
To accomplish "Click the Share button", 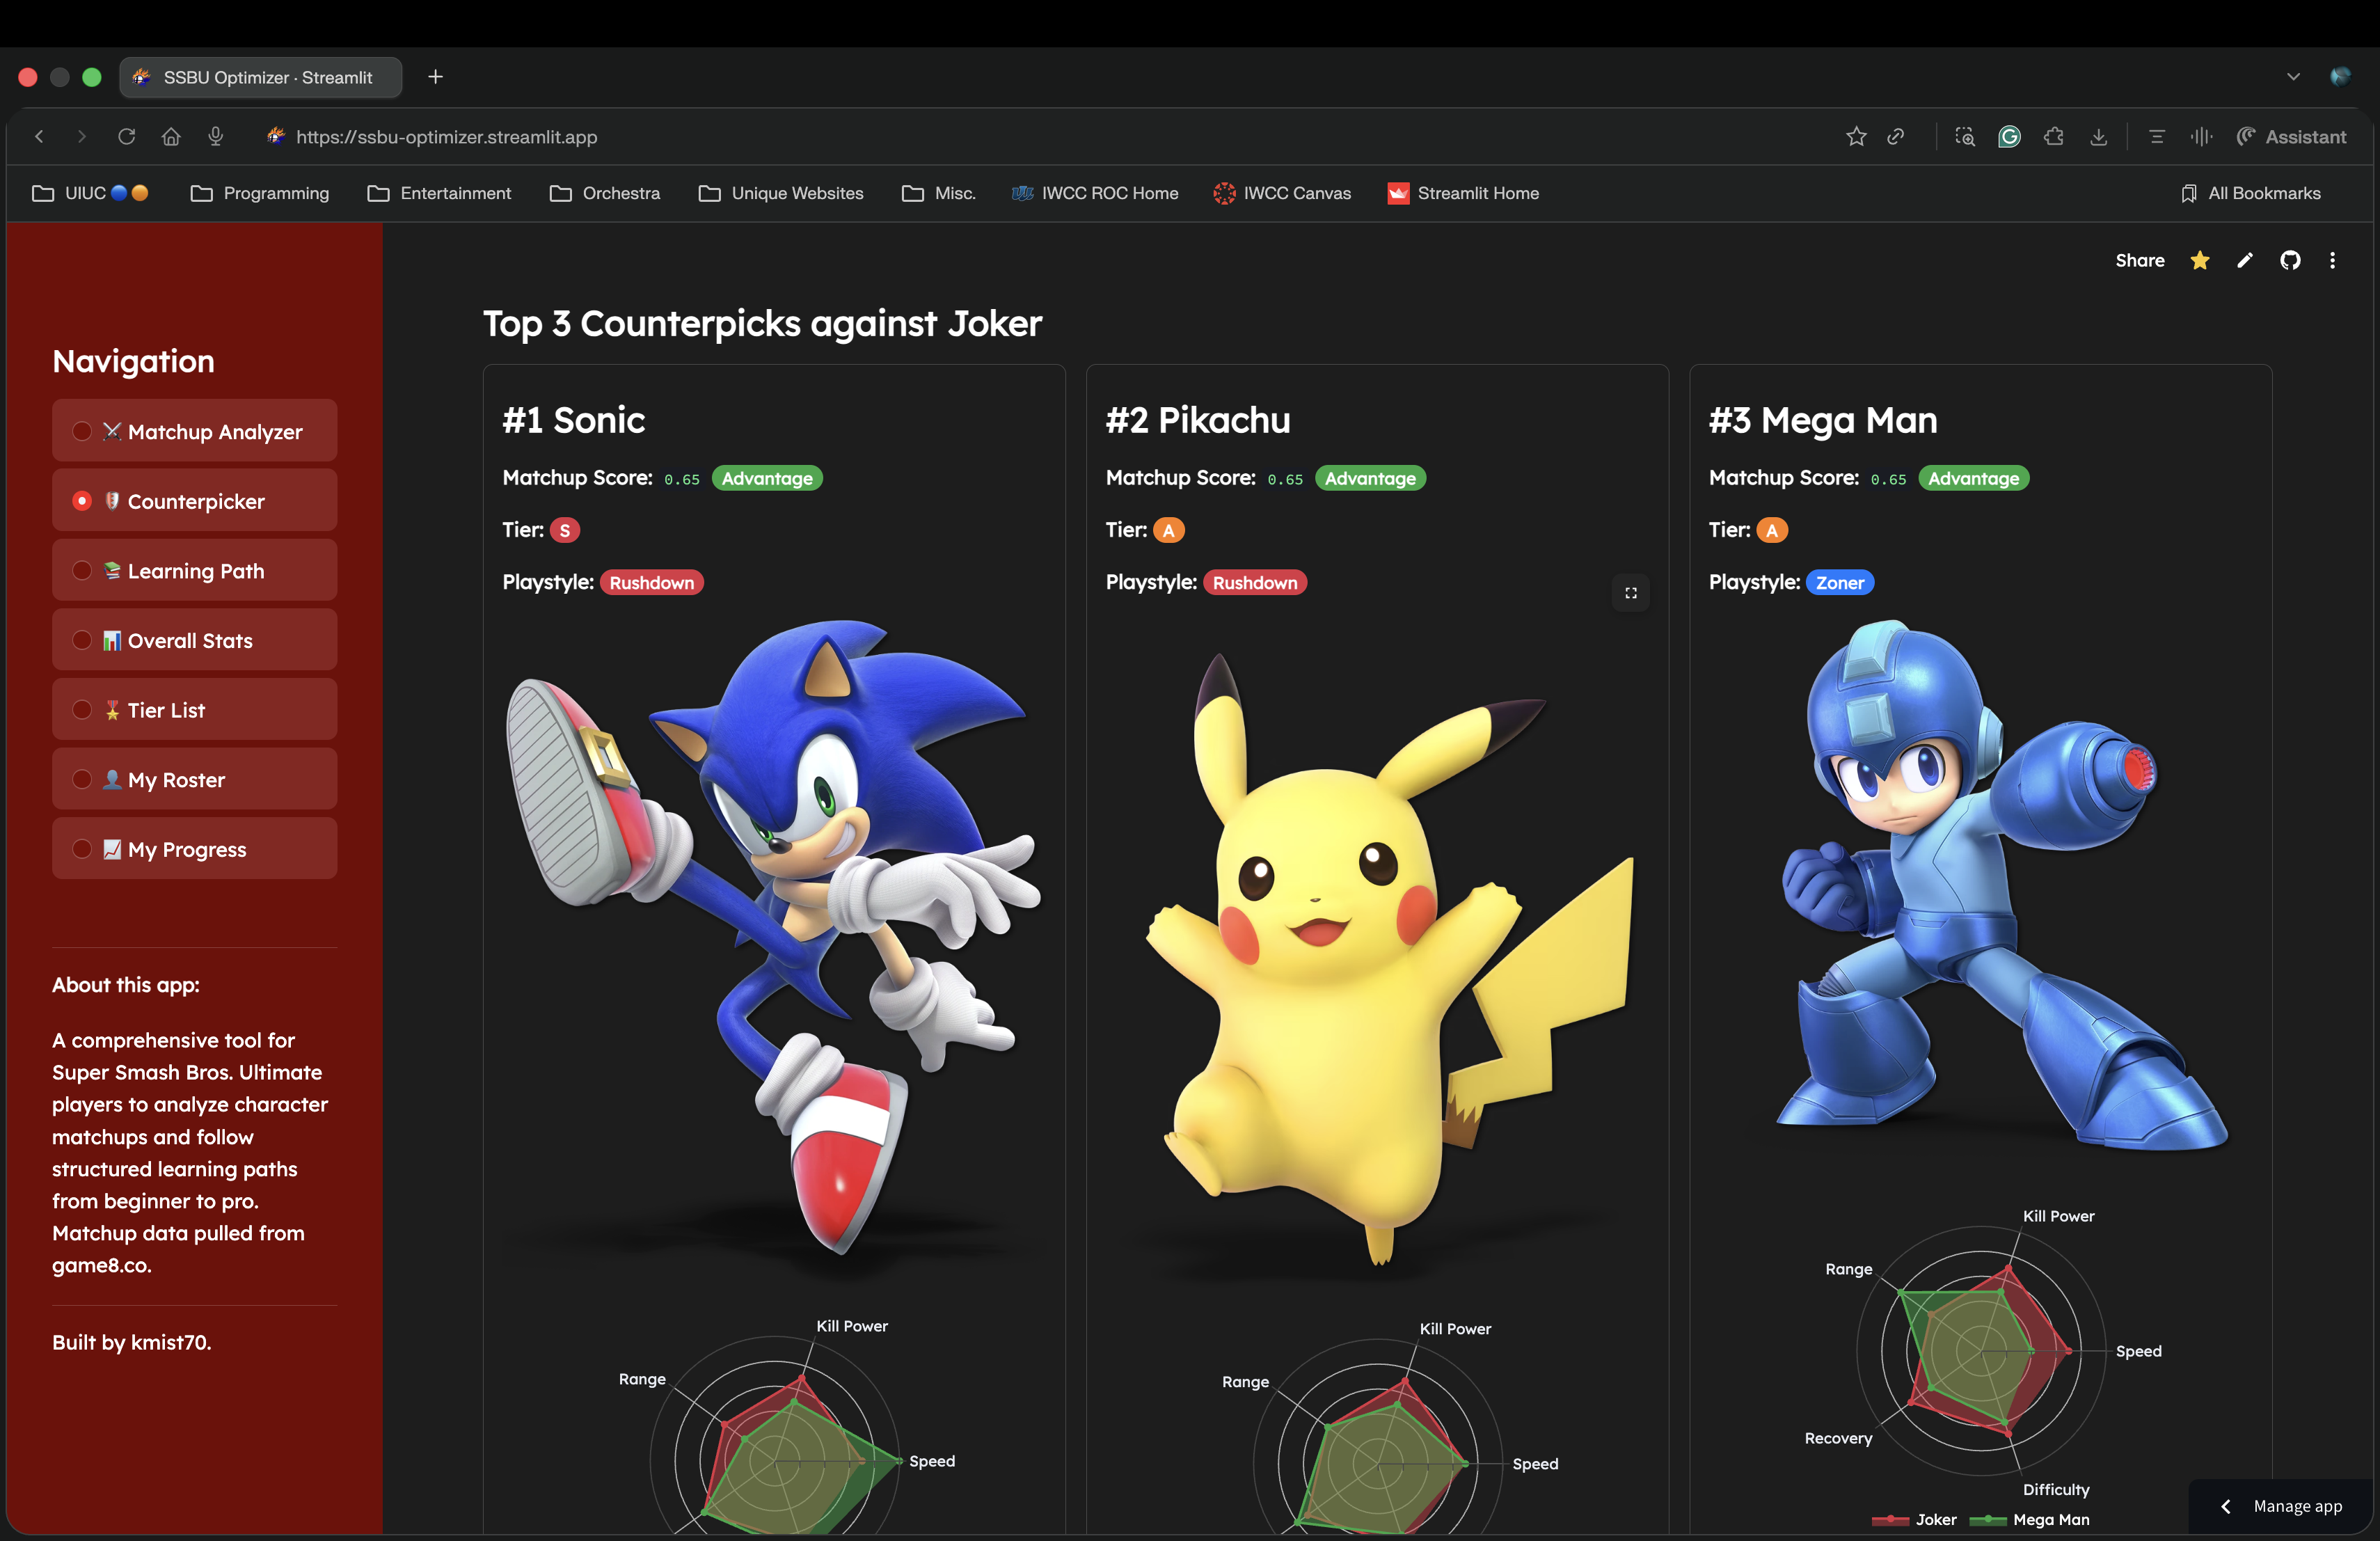I will pyautogui.click(x=2140, y=261).
